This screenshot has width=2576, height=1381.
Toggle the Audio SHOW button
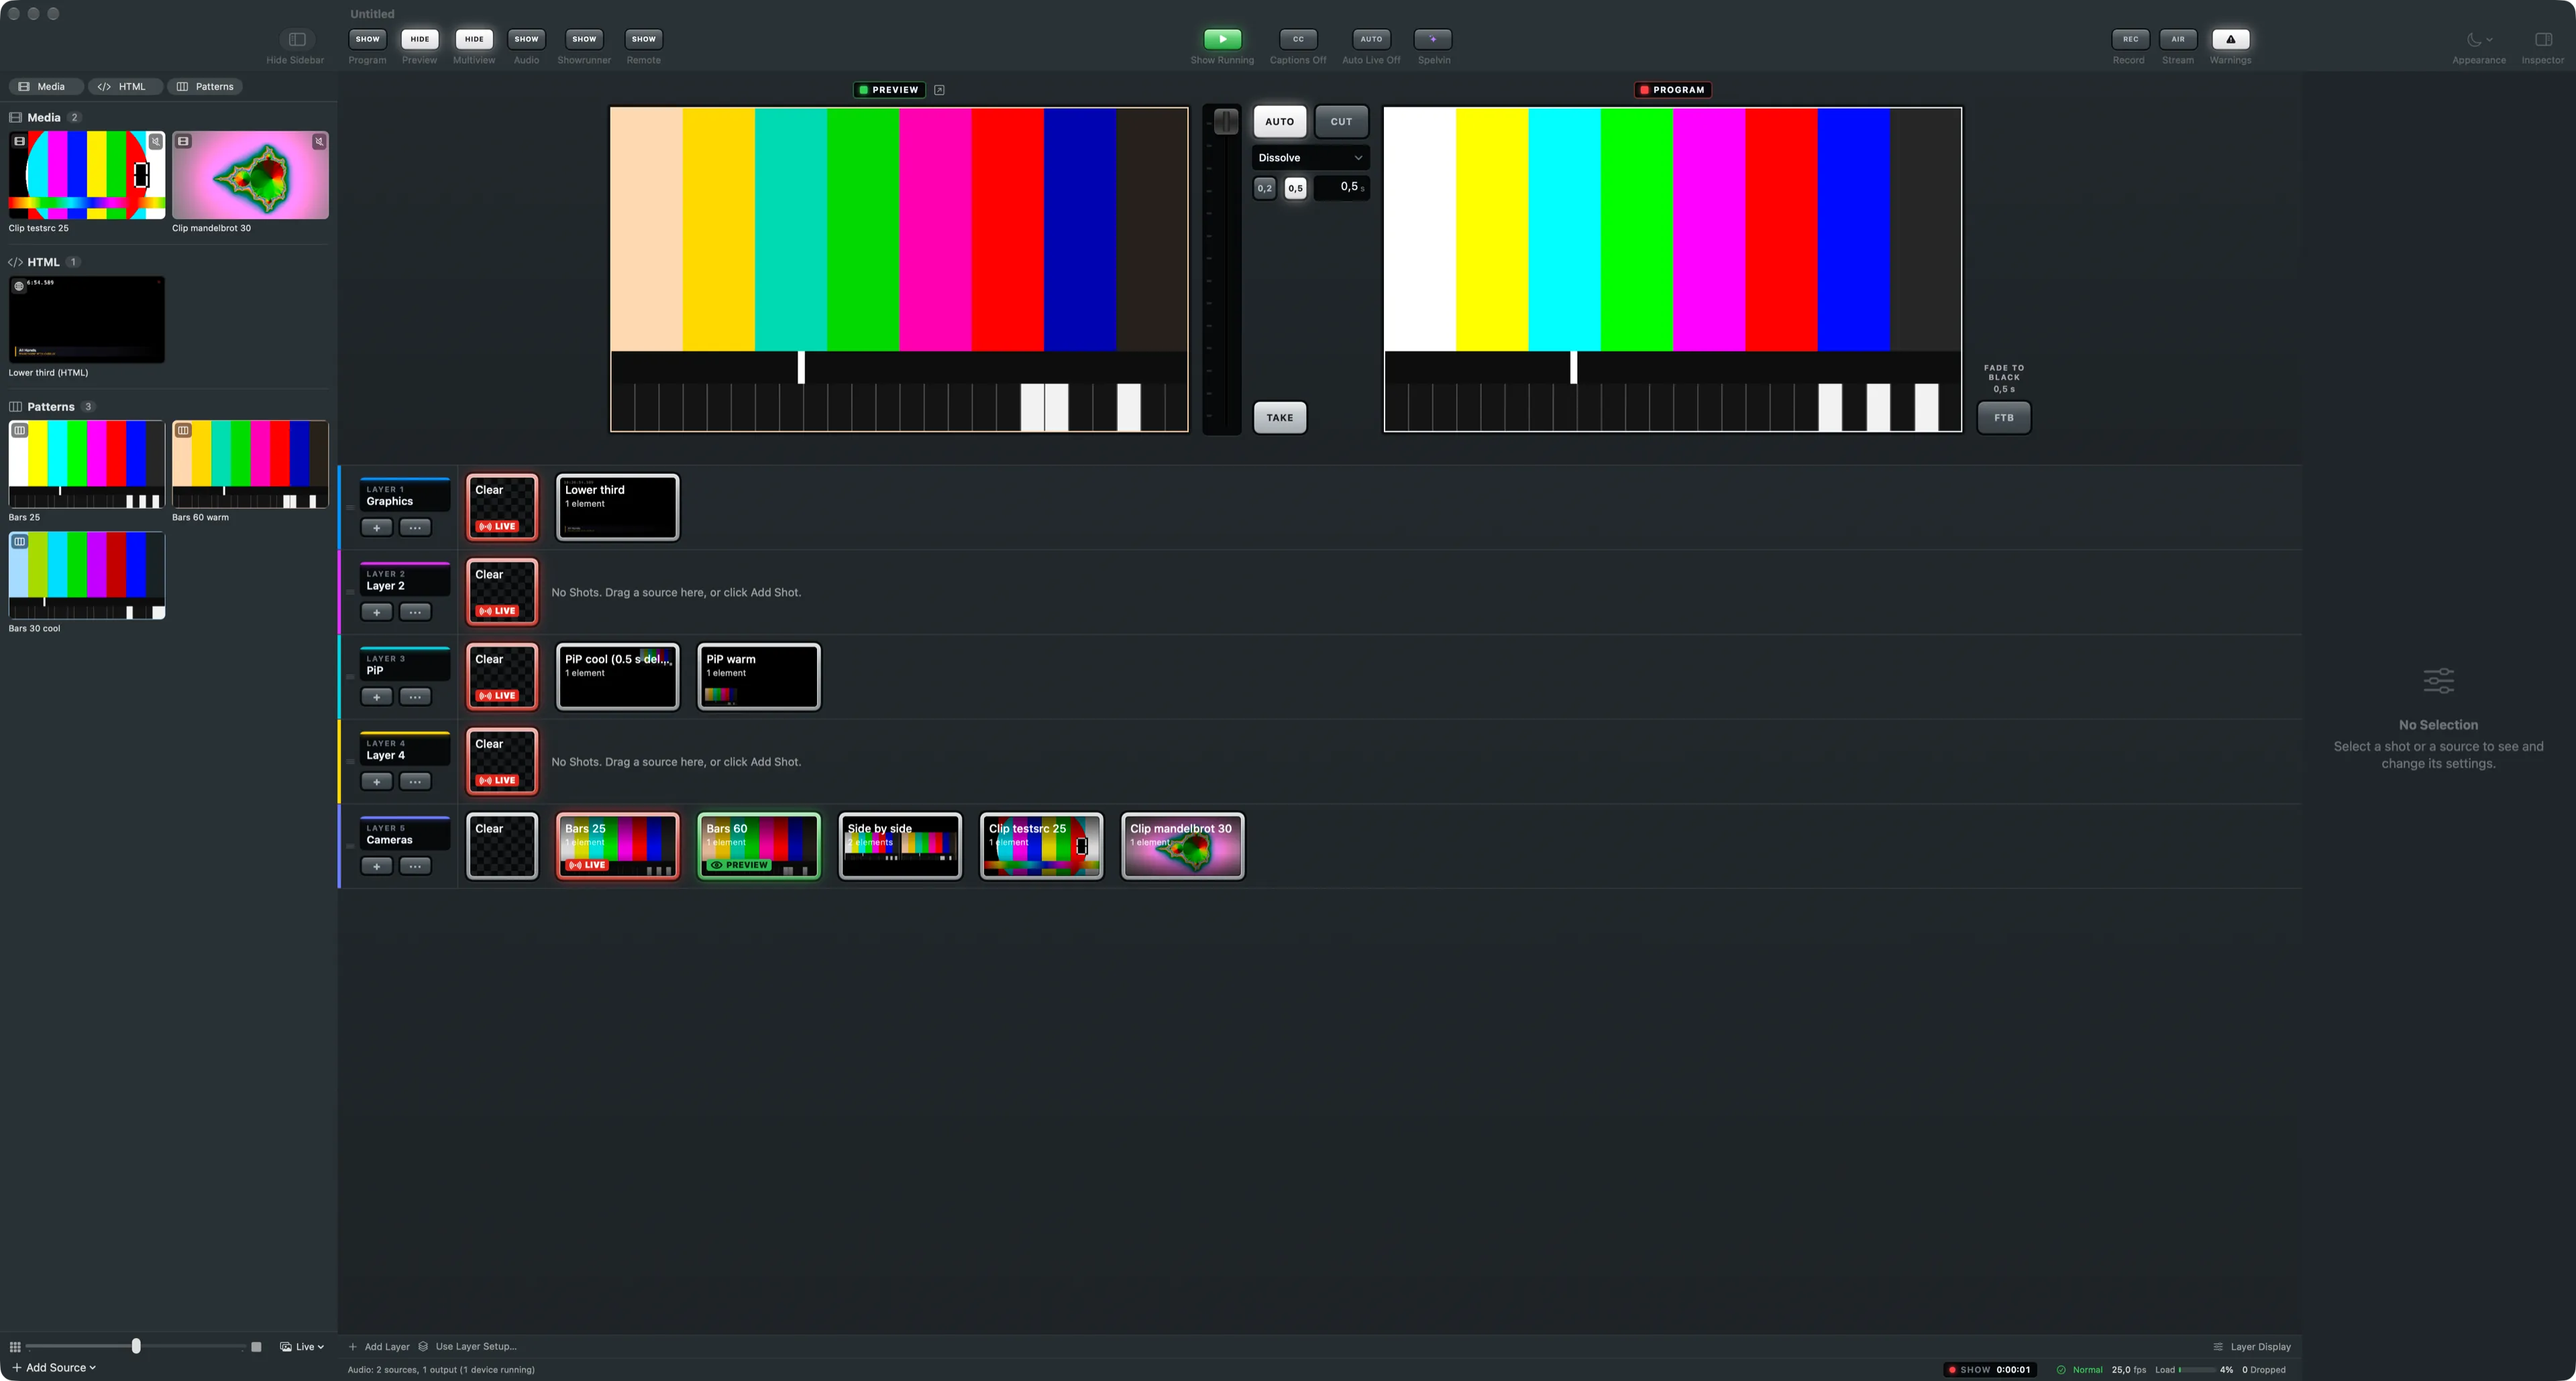[x=526, y=39]
